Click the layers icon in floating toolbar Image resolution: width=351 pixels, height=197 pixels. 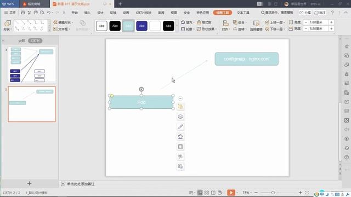180,117
